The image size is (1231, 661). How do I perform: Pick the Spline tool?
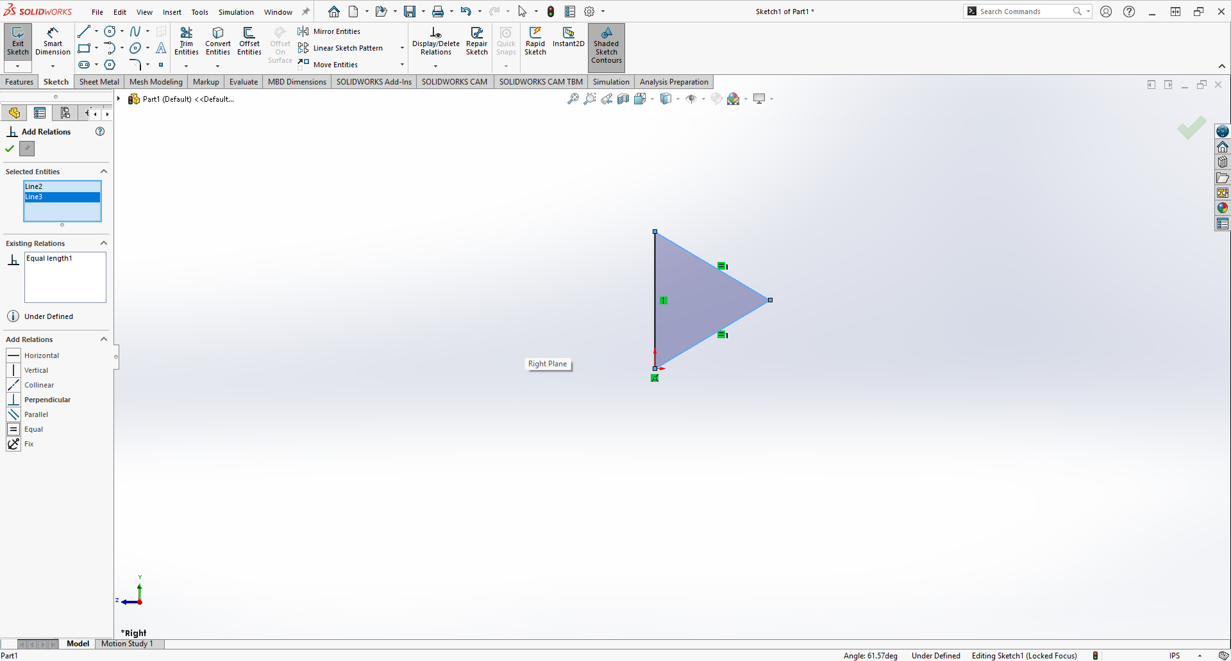135,31
